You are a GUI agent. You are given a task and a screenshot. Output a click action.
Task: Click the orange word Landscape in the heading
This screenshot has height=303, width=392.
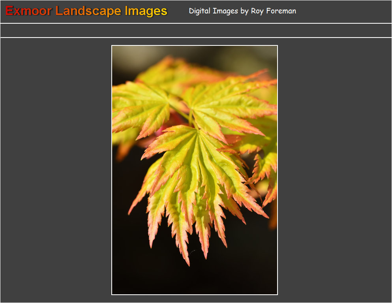[88, 11]
